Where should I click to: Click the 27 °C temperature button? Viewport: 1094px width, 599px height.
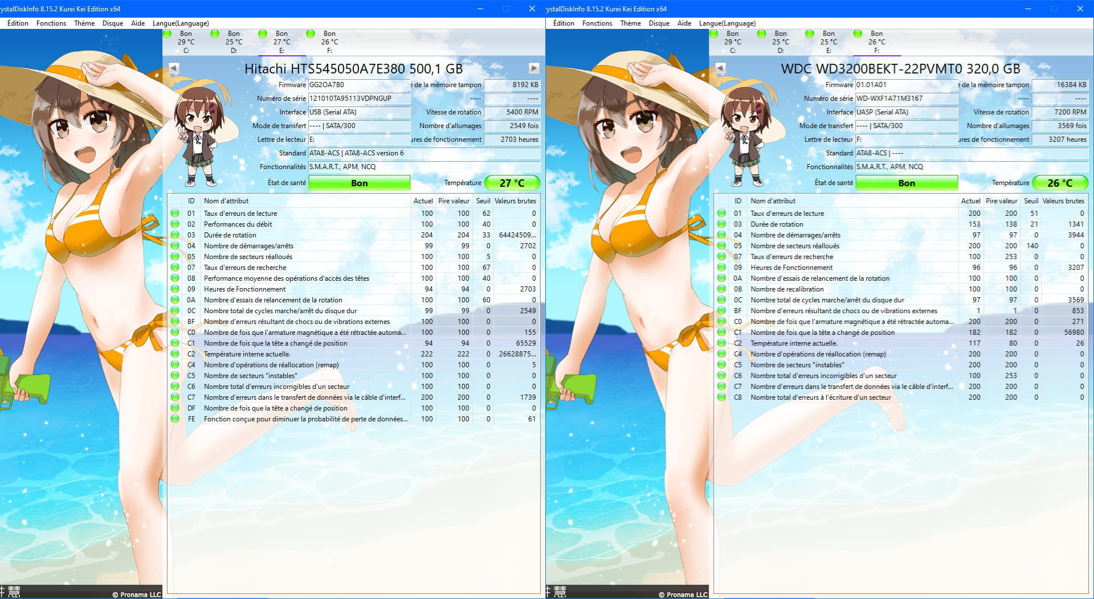coord(512,183)
